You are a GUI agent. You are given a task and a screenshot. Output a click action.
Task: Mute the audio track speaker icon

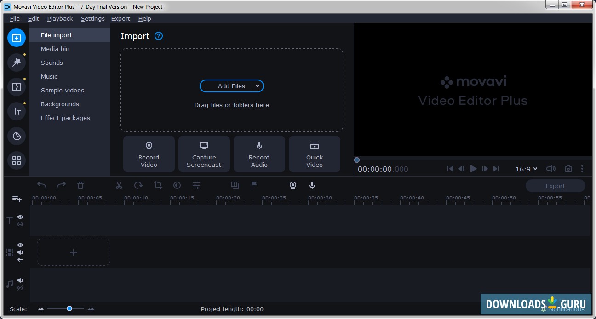(x=20, y=280)
